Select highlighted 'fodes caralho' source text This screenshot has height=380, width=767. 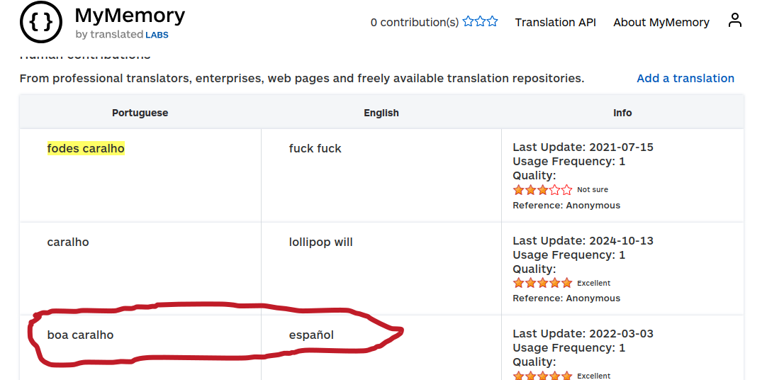pyautogui.click(x=86, y=148)
